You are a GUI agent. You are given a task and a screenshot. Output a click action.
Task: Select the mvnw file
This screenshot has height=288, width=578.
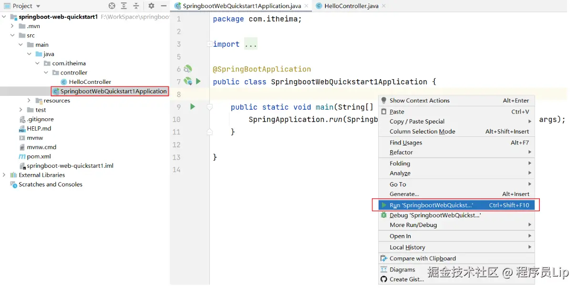35,138
